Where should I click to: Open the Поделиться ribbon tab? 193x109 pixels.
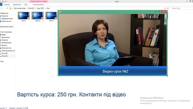17,5
